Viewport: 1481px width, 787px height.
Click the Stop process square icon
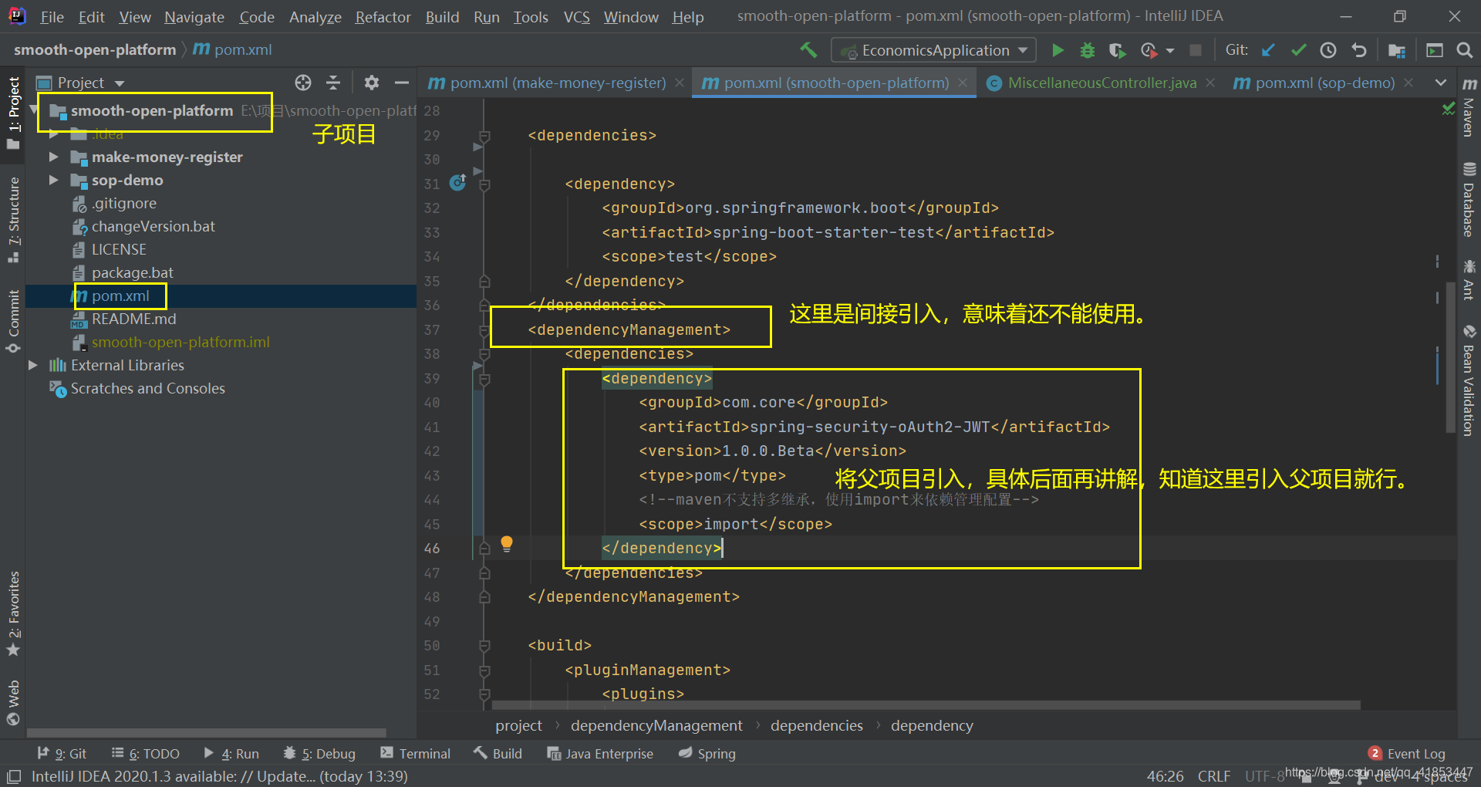coord(1196,50)
